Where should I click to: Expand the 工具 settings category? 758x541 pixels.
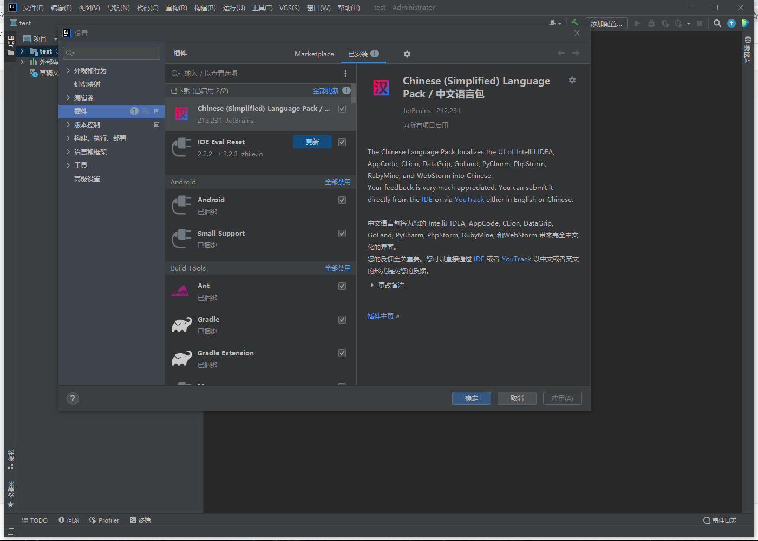68,166
